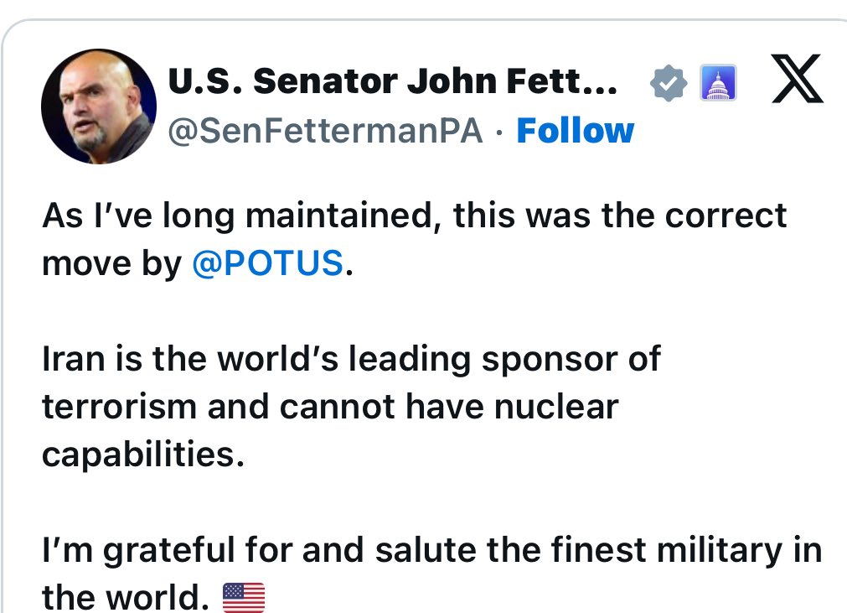Click the "As I've long maintained" text line
The image size is (847, 613).
(243, 216)
